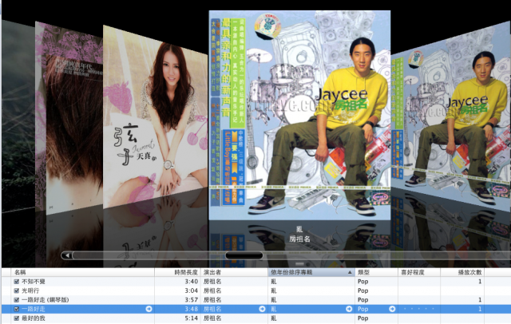Click duration 3:48 in the highlighted row
This screenshot has height=324, width=511.
pyautogui.click(x=192, y=309)
